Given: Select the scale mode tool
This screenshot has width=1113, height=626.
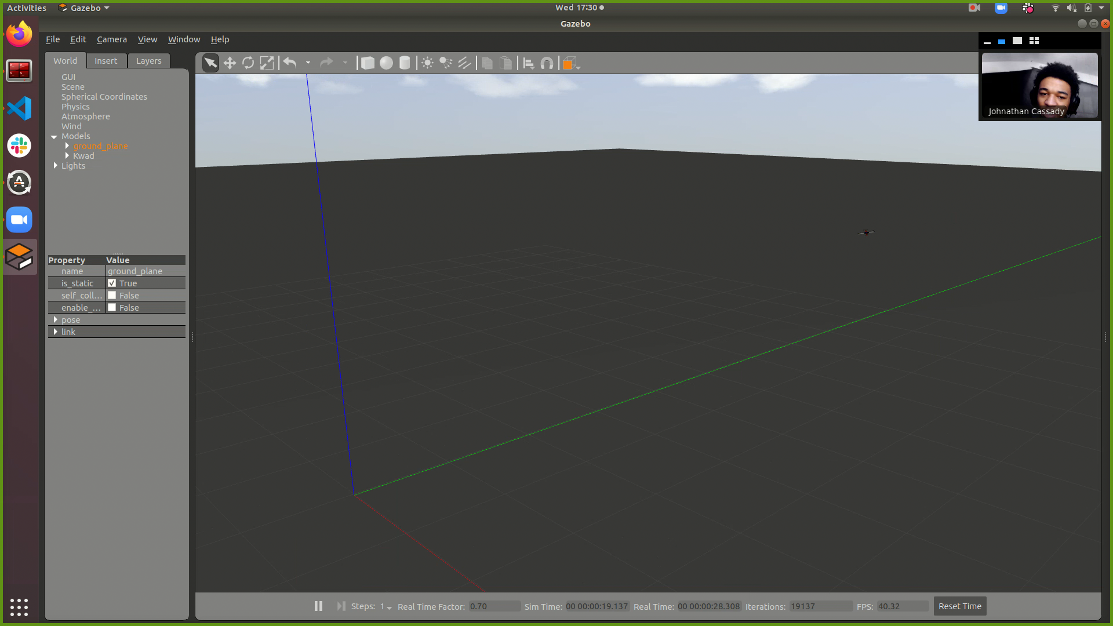Looking at the screenshot, I should pos(267,63).
